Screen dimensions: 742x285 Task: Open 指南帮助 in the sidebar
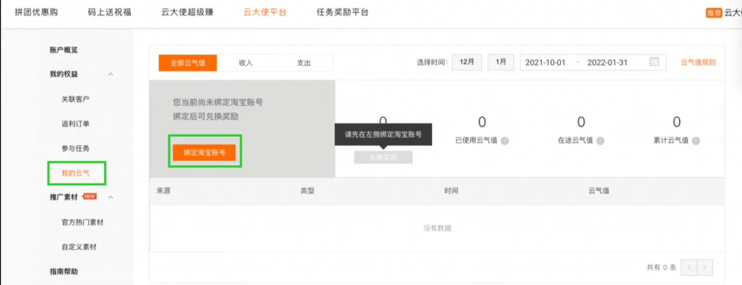click(64, 271)
